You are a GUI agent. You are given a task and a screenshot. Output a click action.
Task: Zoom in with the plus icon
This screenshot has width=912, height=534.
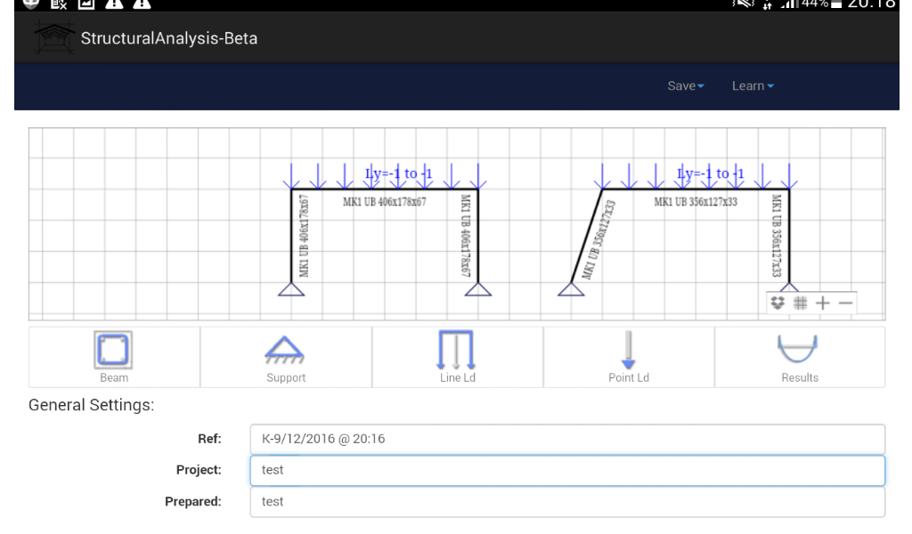[822, 303]
